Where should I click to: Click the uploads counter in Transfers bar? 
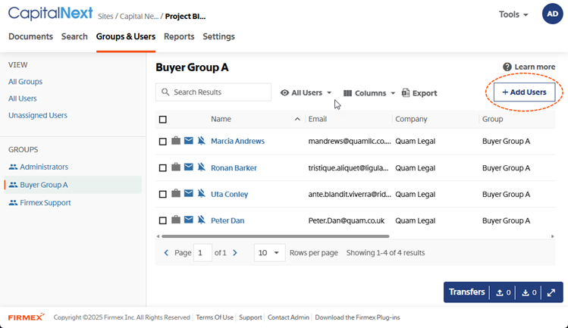(504, 292)
